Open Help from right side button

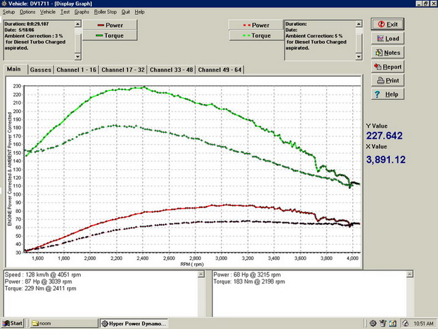click(387, 94)
